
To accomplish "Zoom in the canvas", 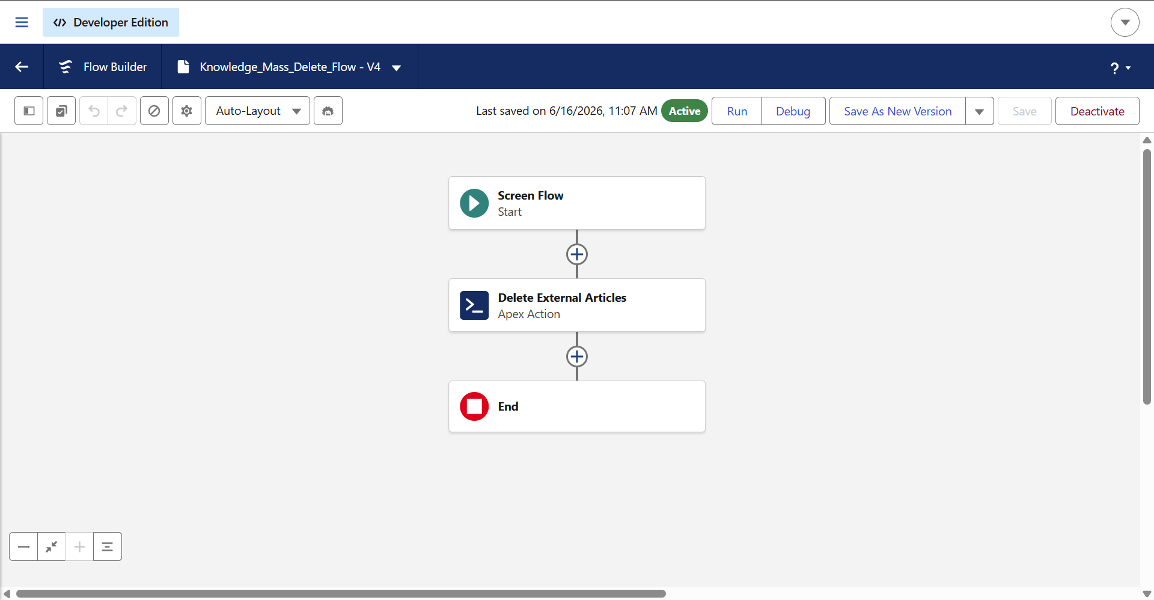I will click(79, 546).
